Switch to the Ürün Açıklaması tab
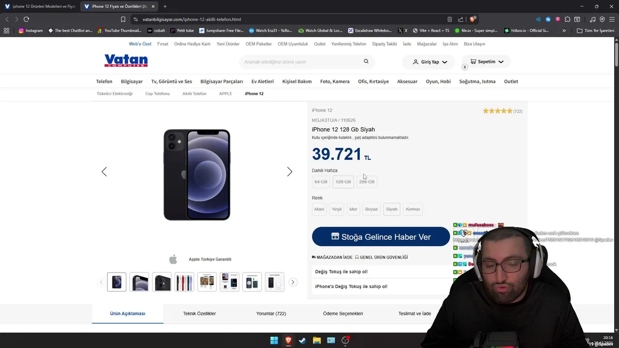 pyautogui.click(x=128, y=314)
